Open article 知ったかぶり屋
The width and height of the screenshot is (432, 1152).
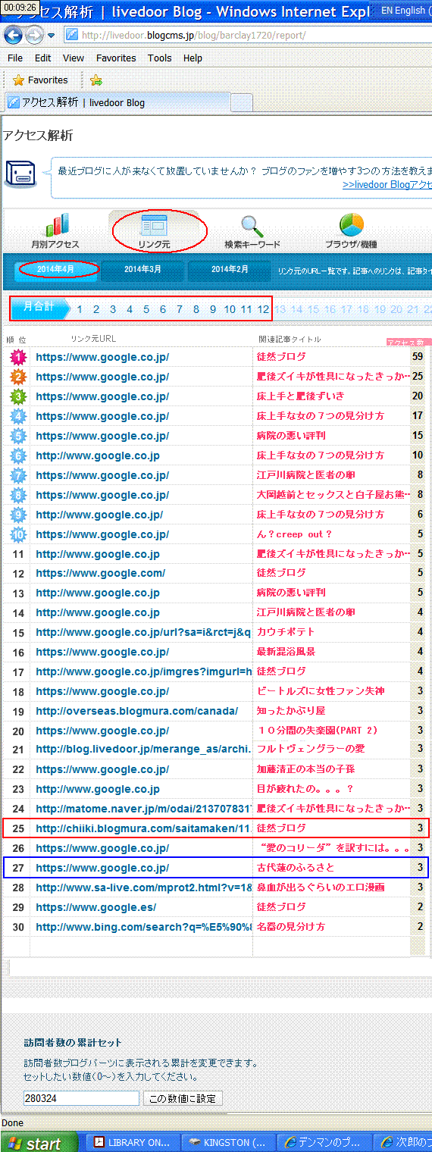(x=291, y=711)
